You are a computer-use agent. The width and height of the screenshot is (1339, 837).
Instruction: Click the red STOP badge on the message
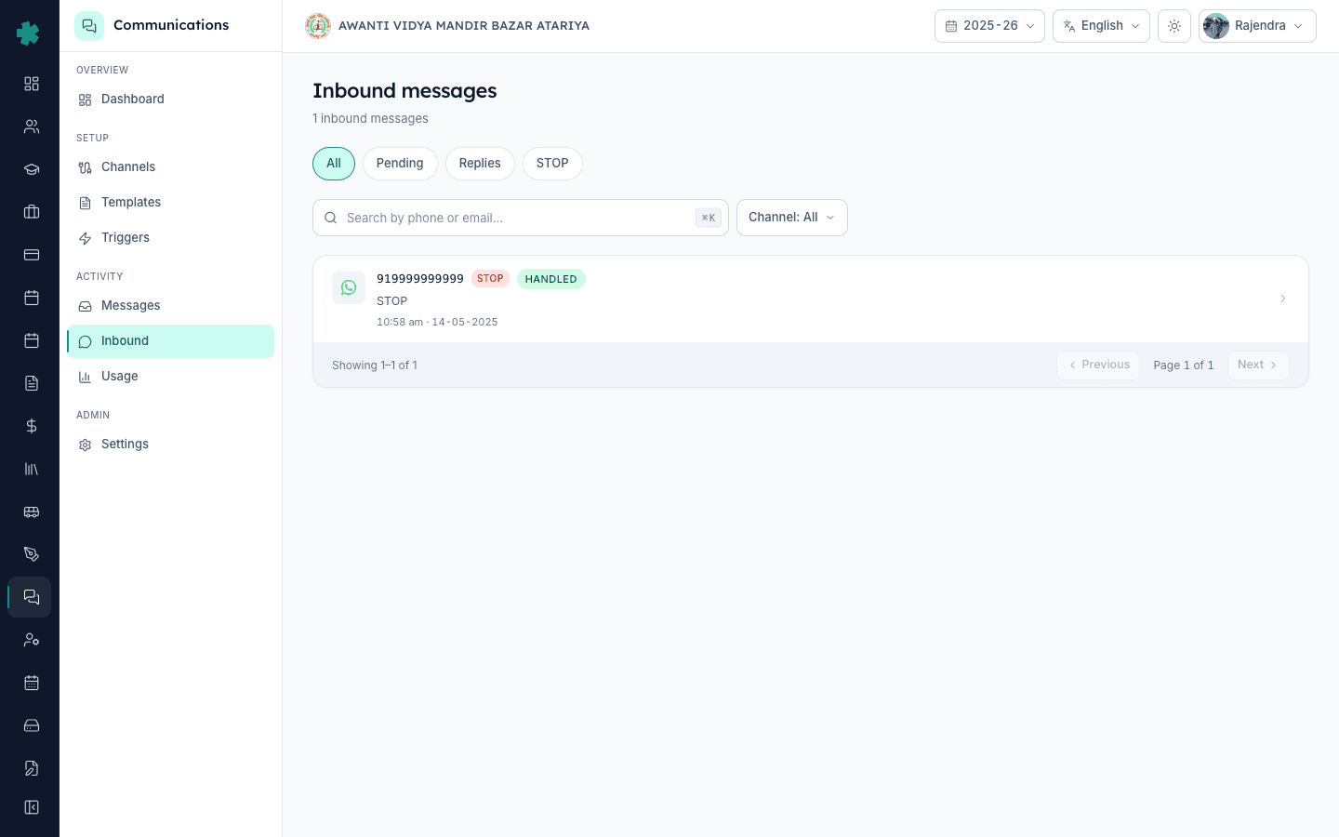(x=490, y=279)
